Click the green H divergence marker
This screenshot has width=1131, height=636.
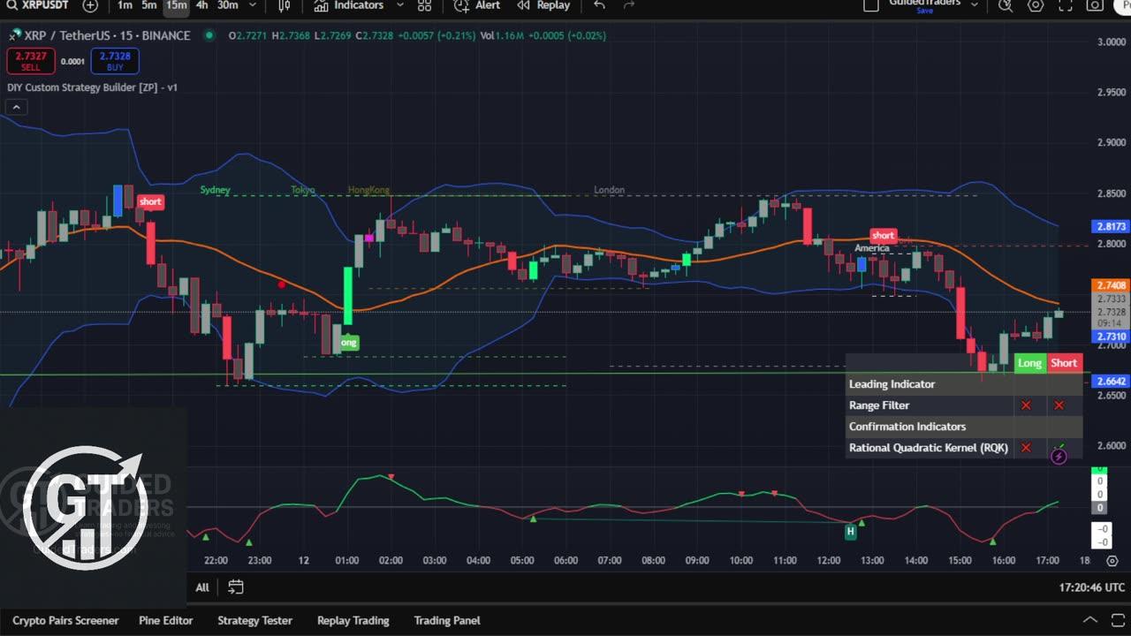851,531
